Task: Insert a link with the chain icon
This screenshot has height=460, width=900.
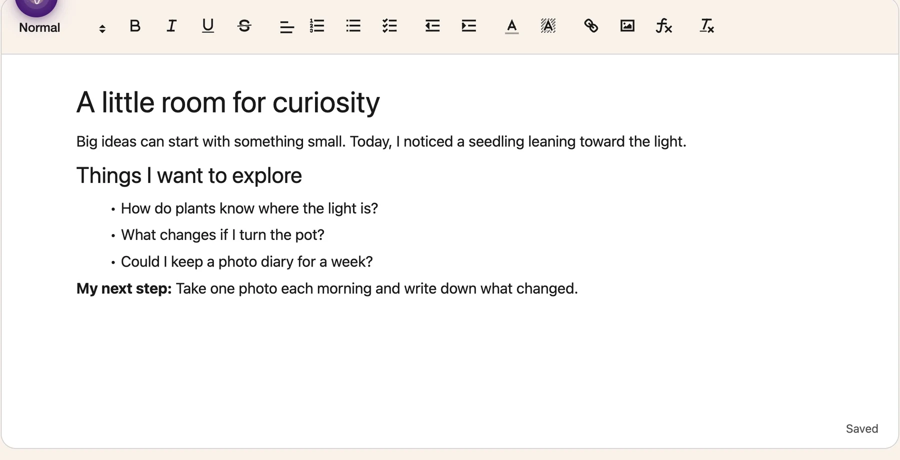Action: 591,26
